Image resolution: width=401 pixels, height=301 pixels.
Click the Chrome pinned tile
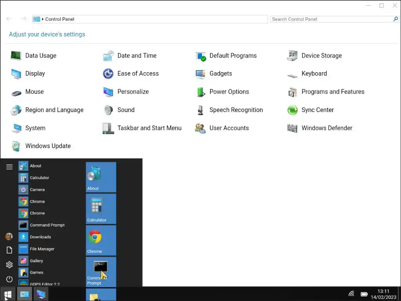coord(101,240)
